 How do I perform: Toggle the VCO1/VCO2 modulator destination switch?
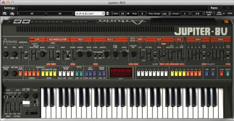click(x=58, y=55)
